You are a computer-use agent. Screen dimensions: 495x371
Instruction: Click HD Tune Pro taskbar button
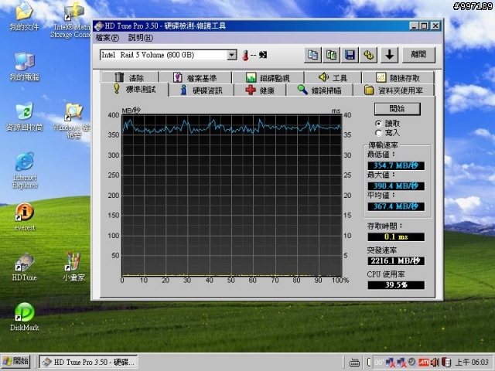tap(88, 362)
